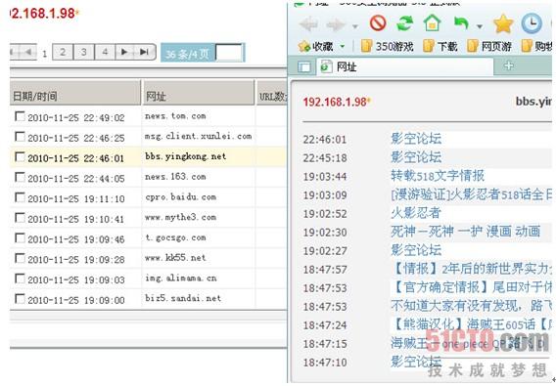The image size is (556, 386).
Task: Open the 下载 bookmark folder
Action: [440, 46]
